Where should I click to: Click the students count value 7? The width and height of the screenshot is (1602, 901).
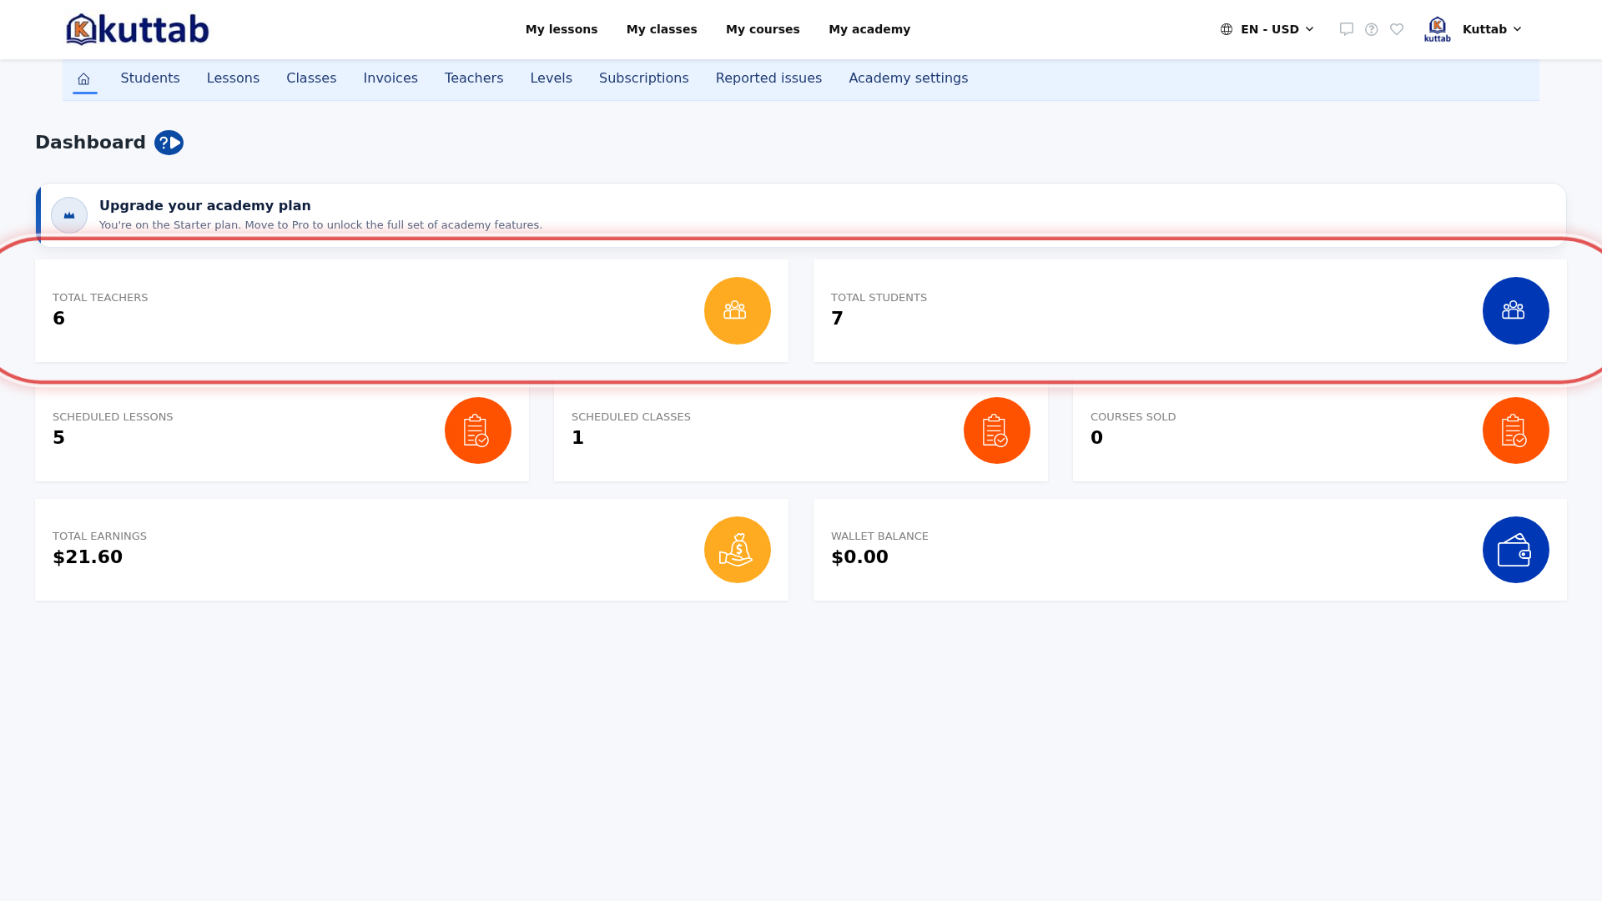(x=837, y=319)
